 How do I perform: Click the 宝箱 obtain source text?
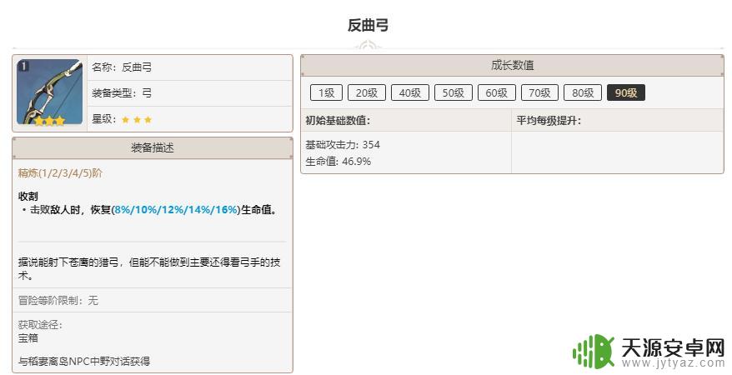coord(28,338)
